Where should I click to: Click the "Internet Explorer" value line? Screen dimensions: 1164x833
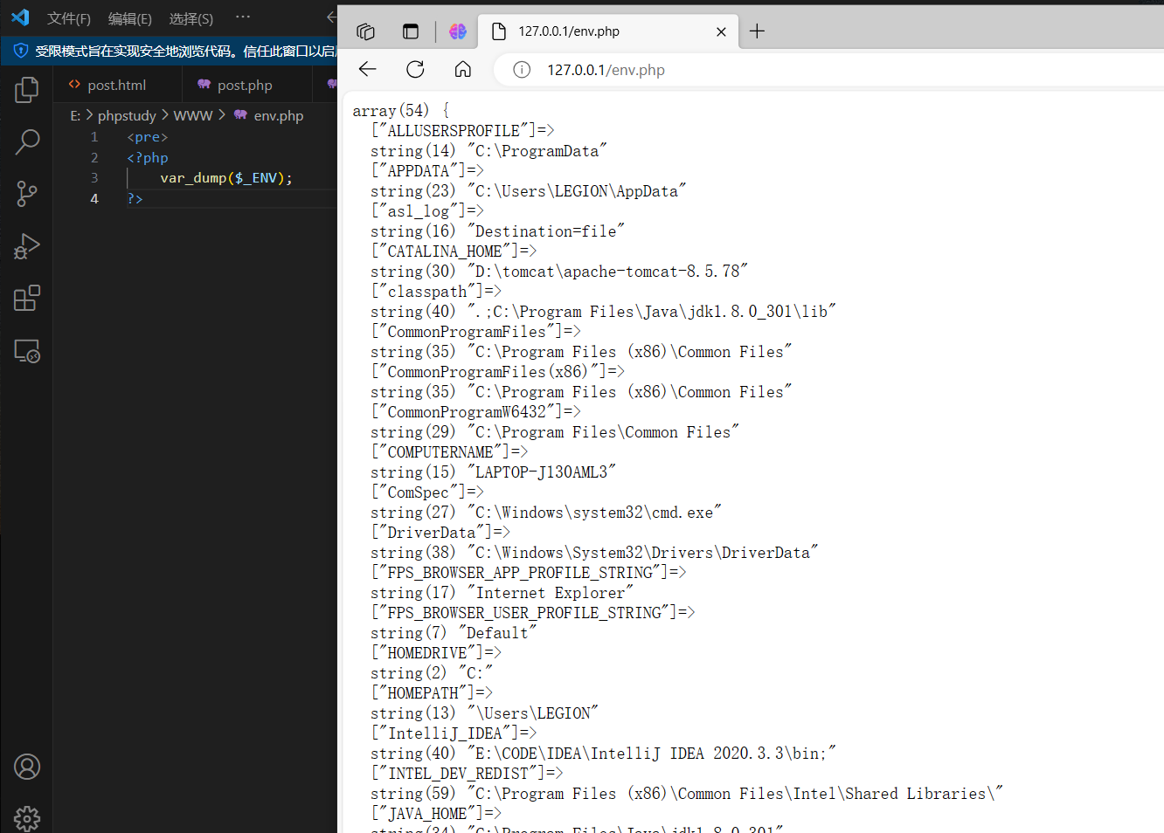point(502,593)
